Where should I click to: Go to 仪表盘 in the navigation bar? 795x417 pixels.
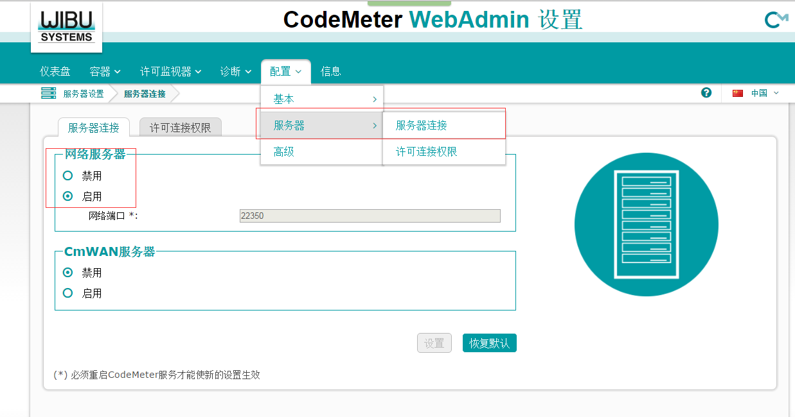click(x=55, y=71)
